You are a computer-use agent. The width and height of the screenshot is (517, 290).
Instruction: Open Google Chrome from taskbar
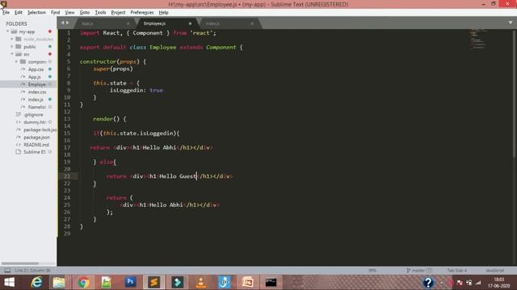82,283
